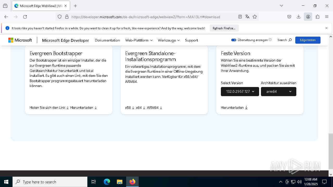The width and height of the screenshot is (333, 187).
Task: Reload the current page
Action: point(25,17)
